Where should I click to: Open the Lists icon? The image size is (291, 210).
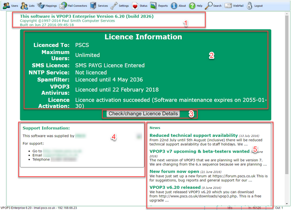(24, 6)
